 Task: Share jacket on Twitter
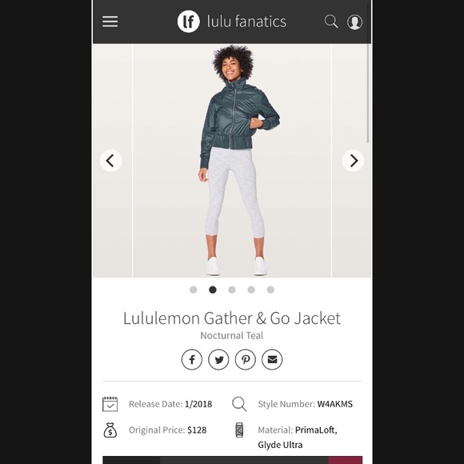pos(218,359)
